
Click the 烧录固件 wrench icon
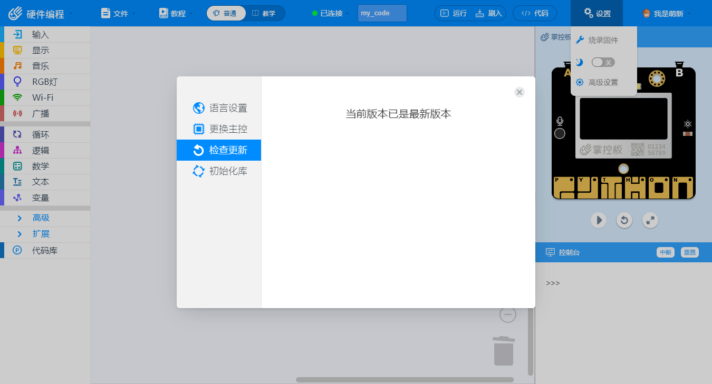coord(580,40)
